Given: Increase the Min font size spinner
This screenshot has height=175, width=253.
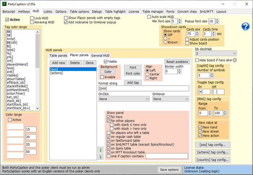Looking at the screenshot, I should click(180, 20).
